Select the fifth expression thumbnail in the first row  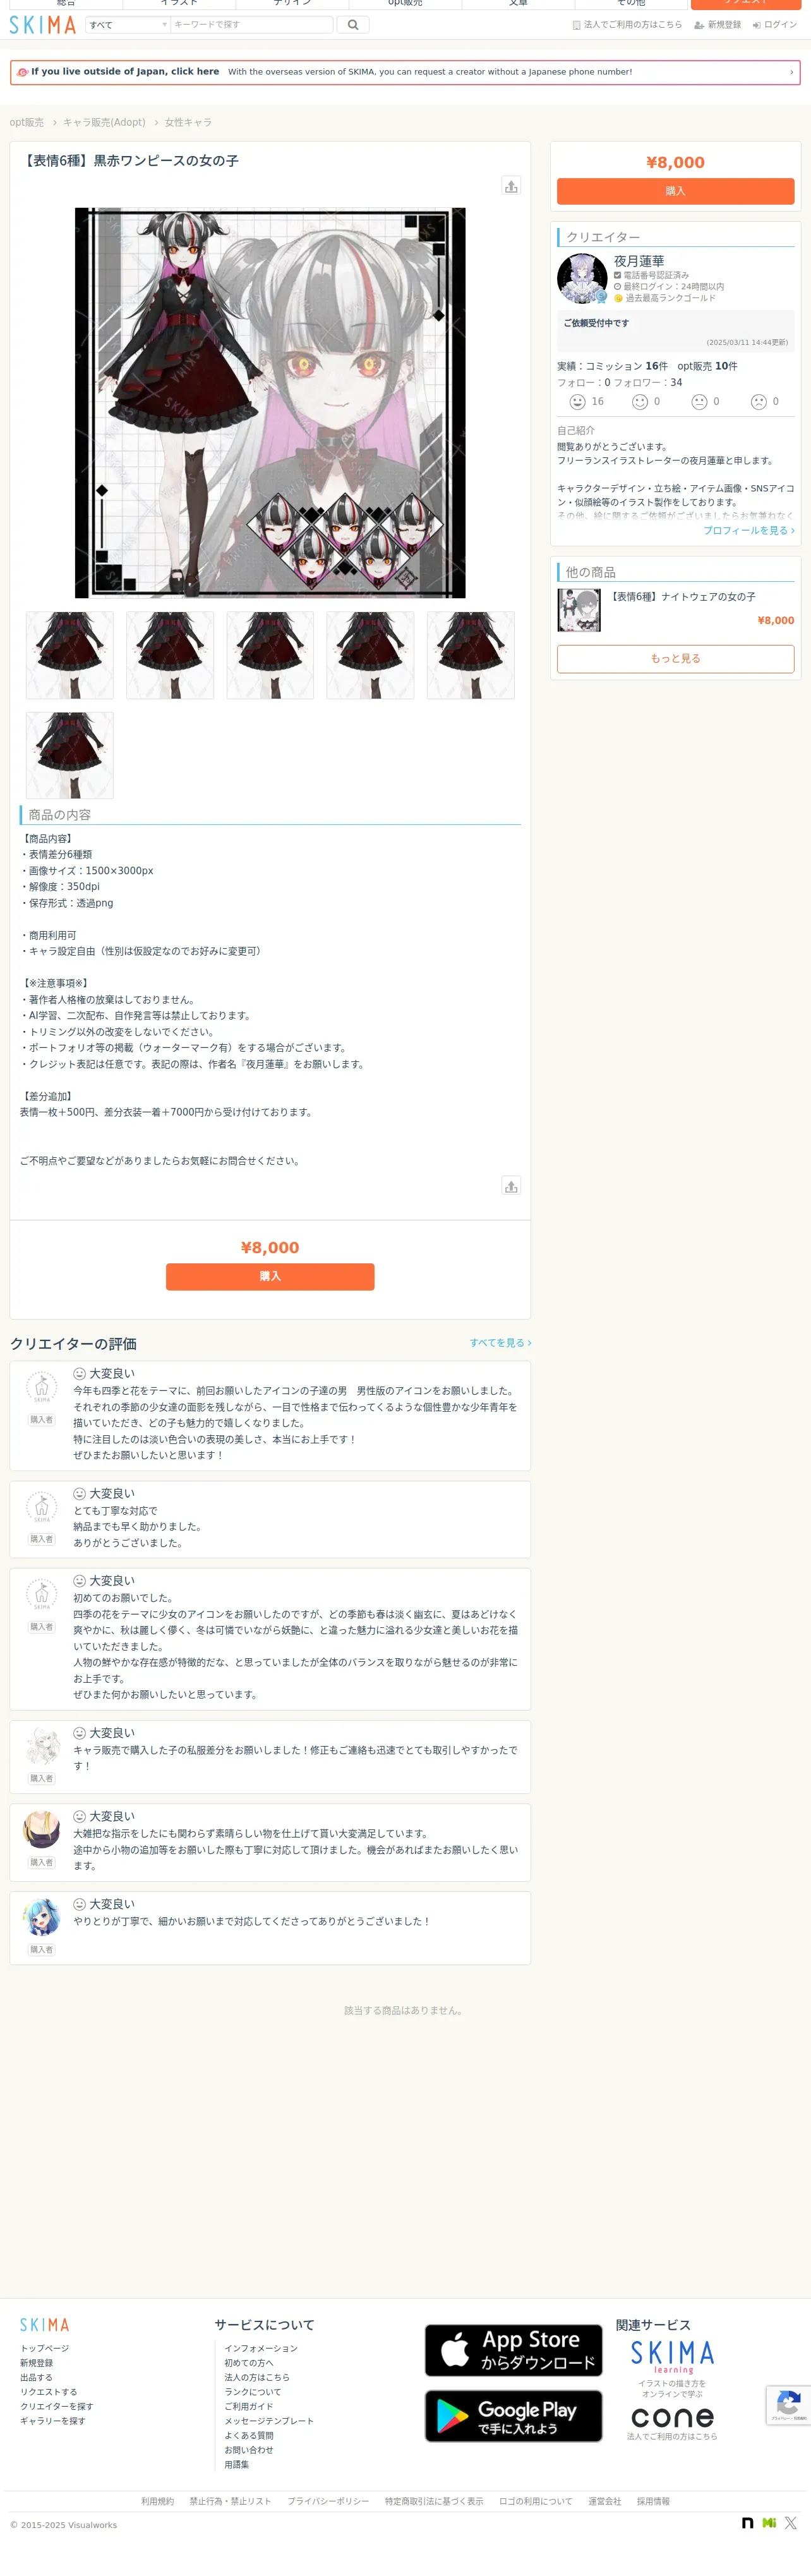471,655
